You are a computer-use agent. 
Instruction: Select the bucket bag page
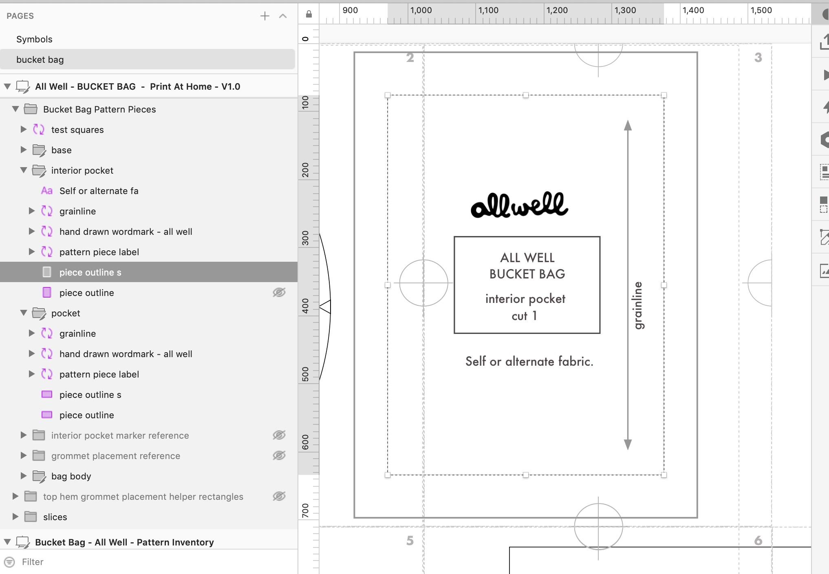pyautogui.click(x=40, y=60)
